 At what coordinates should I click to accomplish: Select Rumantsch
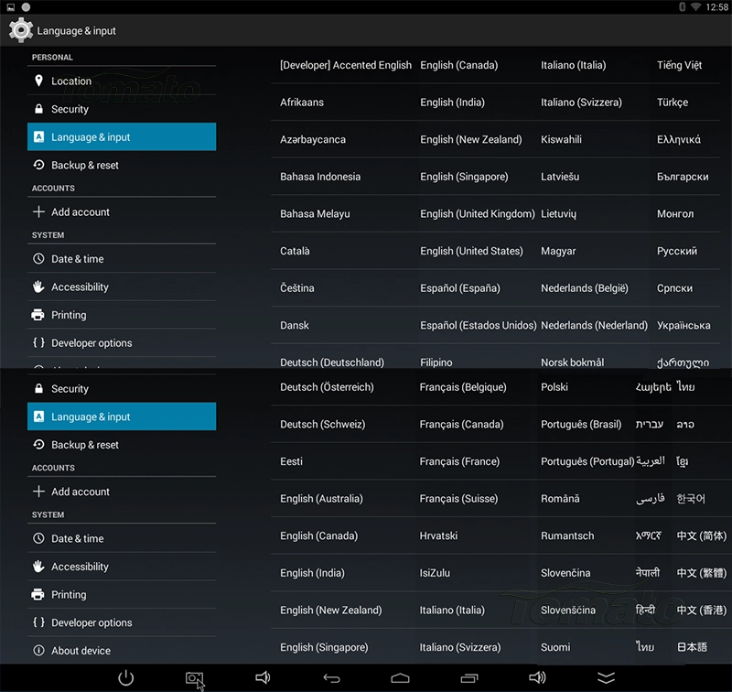pos(567,535)
